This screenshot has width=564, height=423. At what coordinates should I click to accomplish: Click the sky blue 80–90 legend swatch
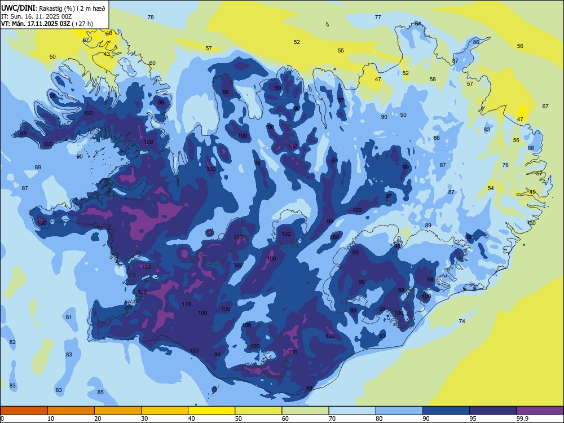399,411
